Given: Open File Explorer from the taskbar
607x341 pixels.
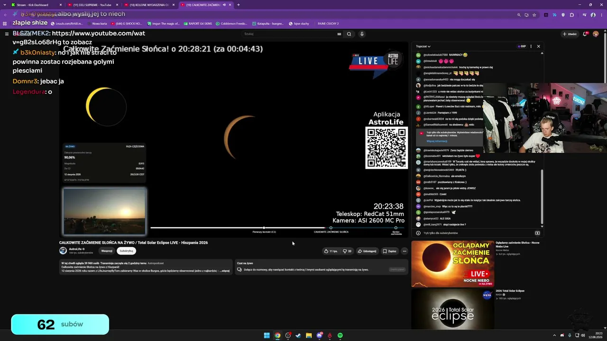Looking at the screenshot, I should (x=309, y=335).
